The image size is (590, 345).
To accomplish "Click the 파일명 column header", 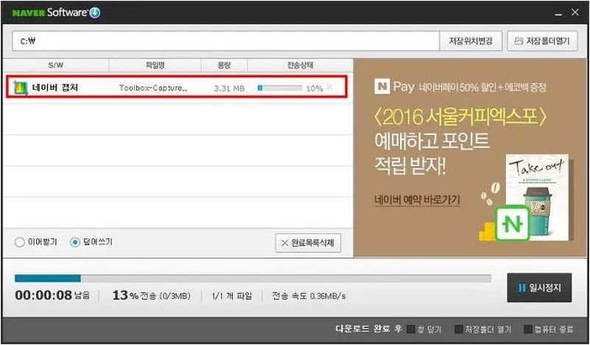I will 155,65.
